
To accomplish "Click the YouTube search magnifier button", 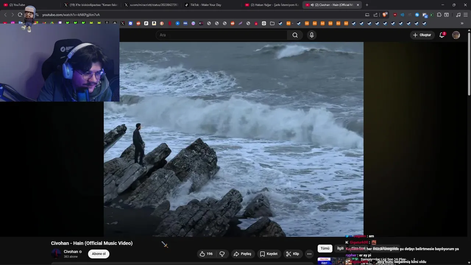I will 295,35.
